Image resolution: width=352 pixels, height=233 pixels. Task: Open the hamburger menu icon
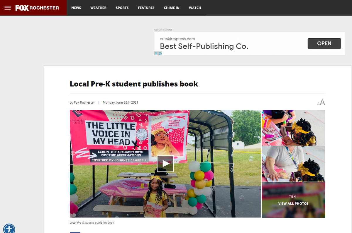(x=8, y=8)
